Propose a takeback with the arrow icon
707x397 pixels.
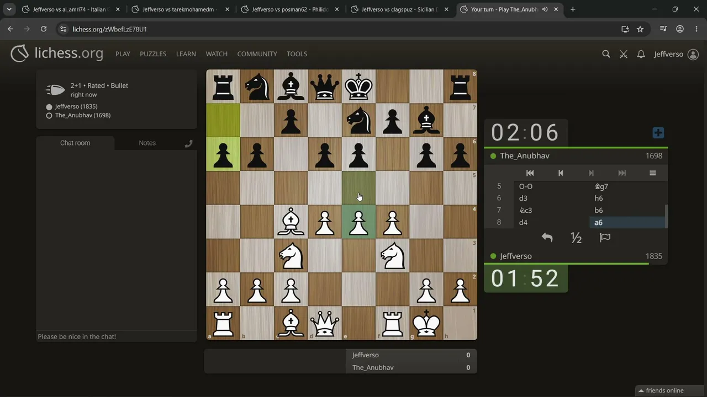pyautogui.click(x=547, y=238)
